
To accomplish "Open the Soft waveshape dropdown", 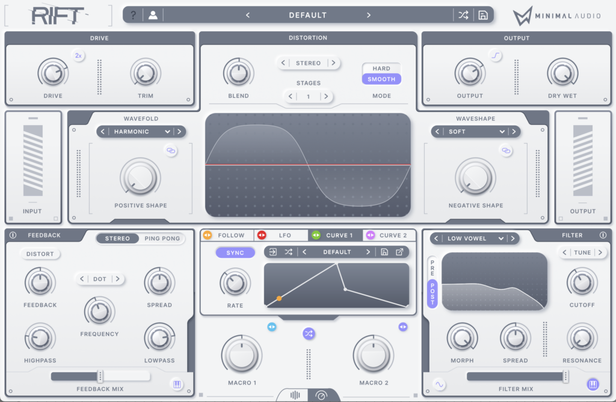I will pos(476,132).
